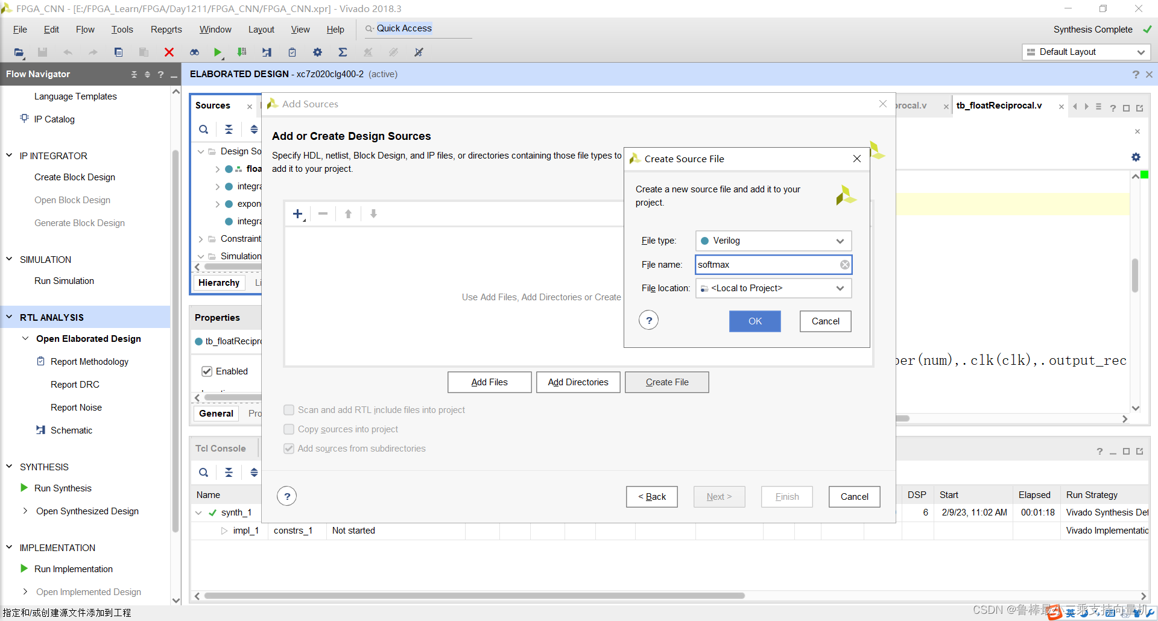1158x621 pixels.
Task: Click Cancel in Add Sources dialog
Action: [x=855, y=497]
